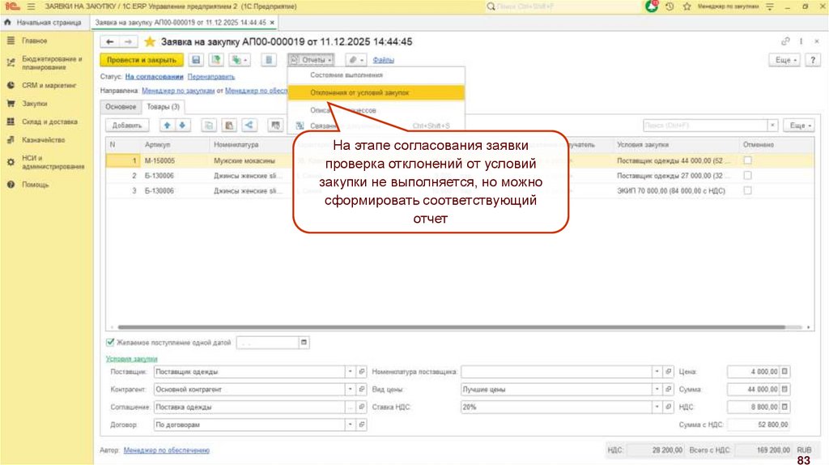Click the move row up arrow
This screenshot has height=465, width=829.
point(168,126)
